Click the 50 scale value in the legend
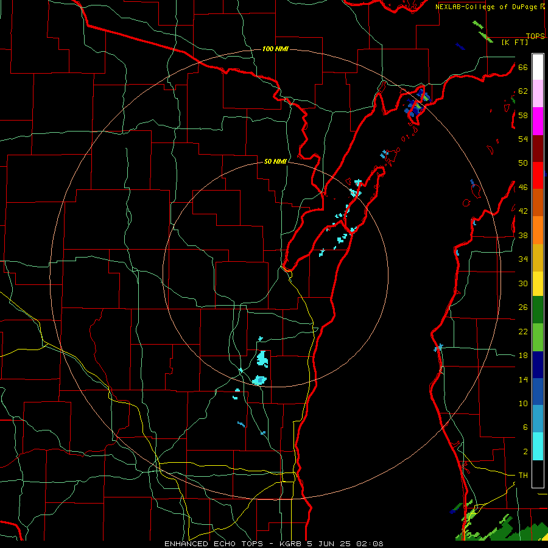 [x=523, y=163]
